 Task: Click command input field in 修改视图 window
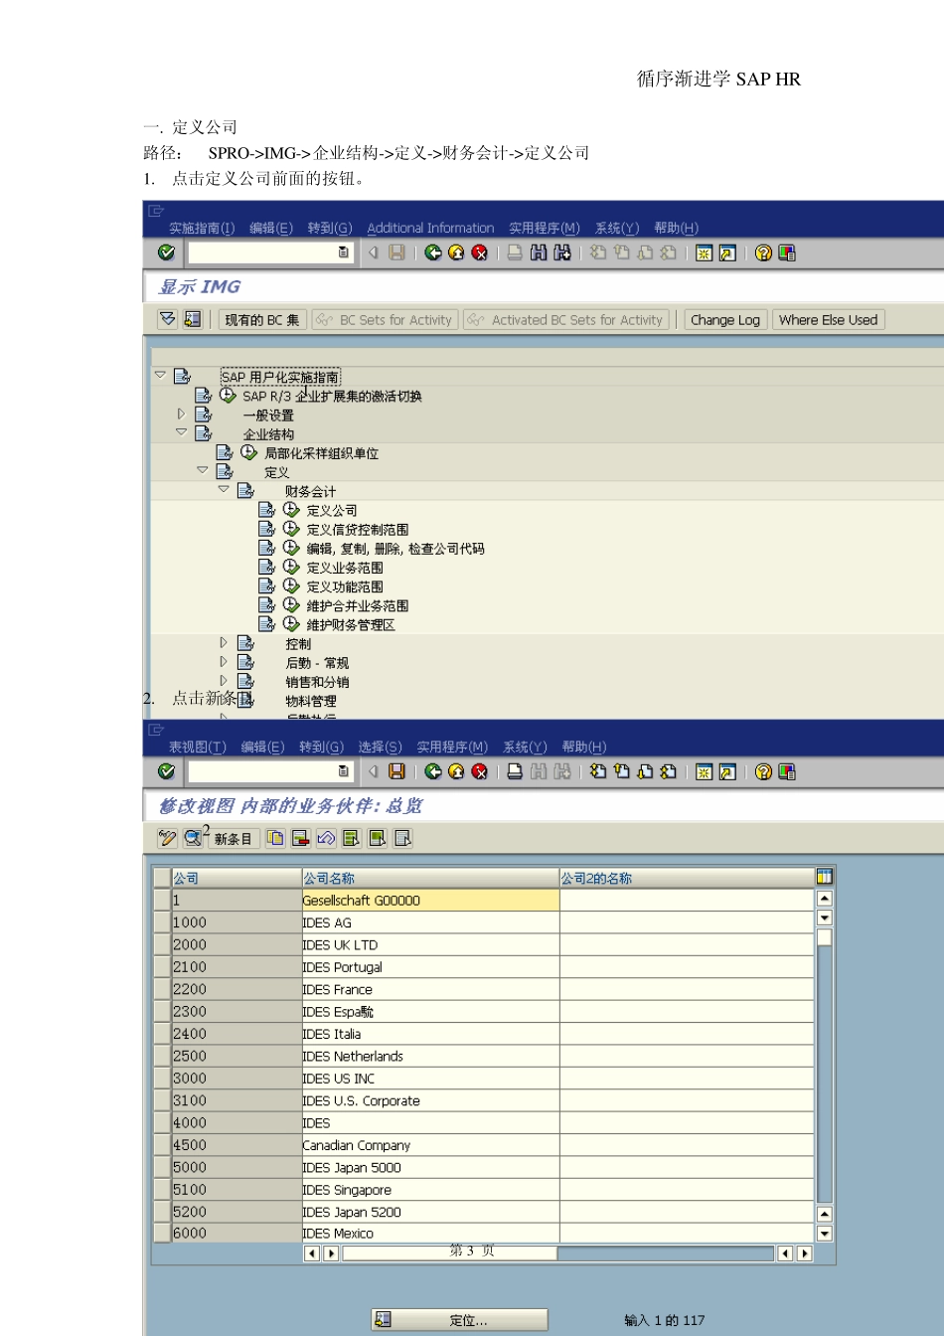coord(263,771)
